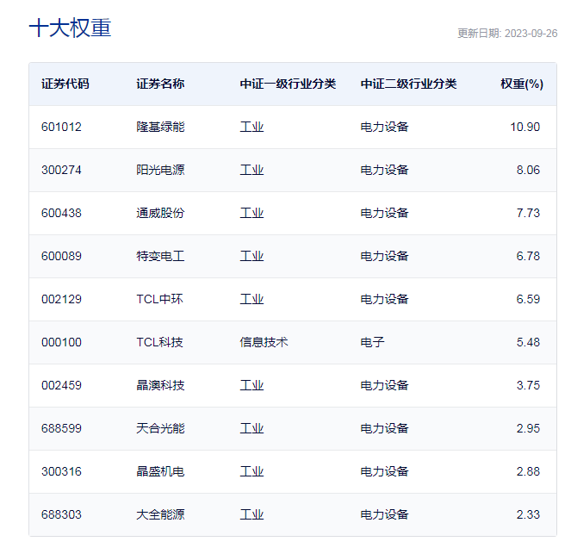The width and height of the screenshot is (571, 554).
Task: Select security name 通威股份
Action: coord(160,213)
